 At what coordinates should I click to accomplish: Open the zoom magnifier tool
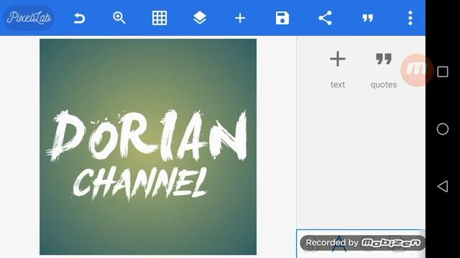click(119, 18)
